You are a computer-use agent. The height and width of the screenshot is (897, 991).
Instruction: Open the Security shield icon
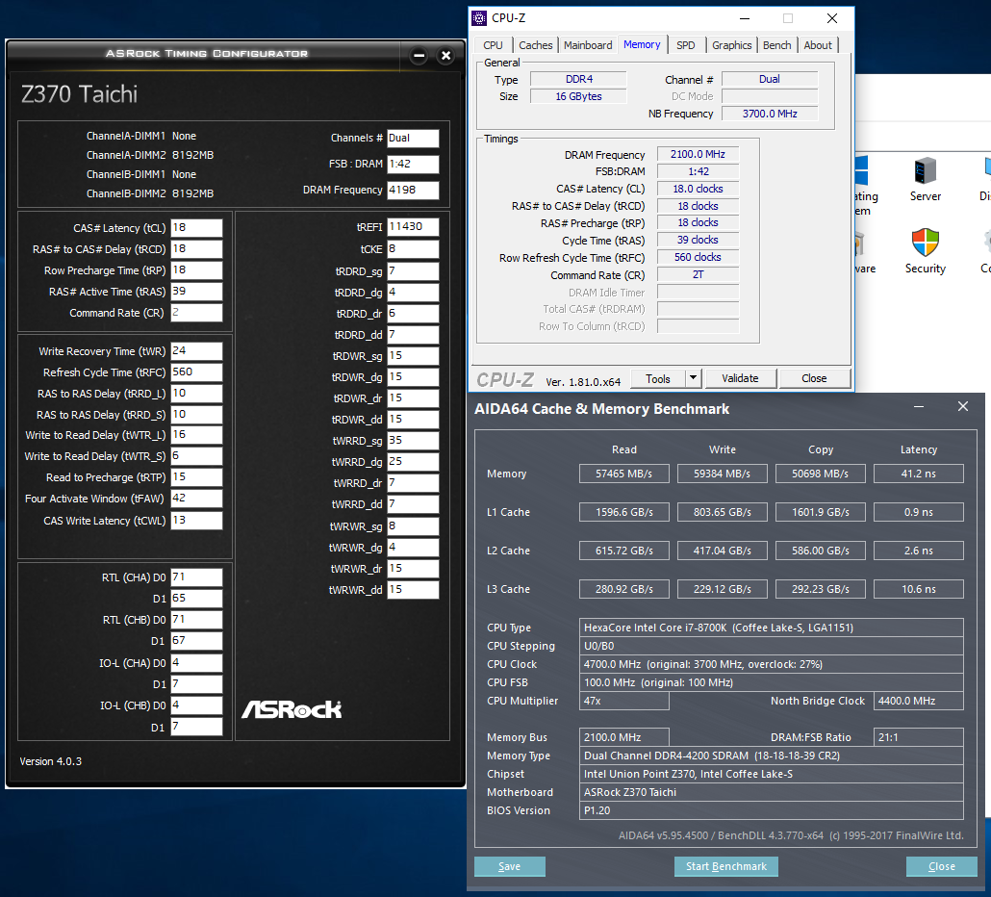[925, 243]
